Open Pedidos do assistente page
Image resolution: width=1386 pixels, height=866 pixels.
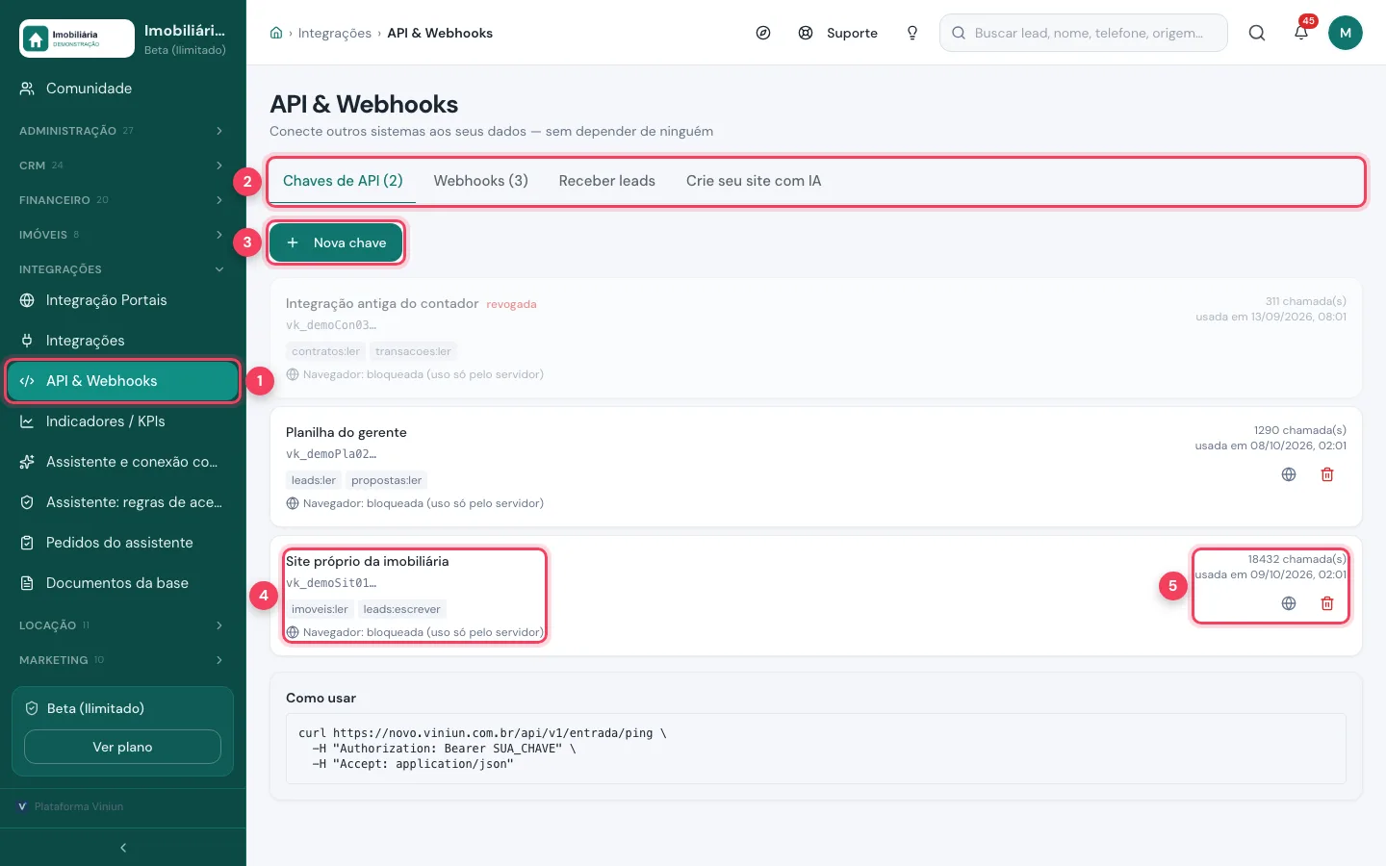[123, 543]
